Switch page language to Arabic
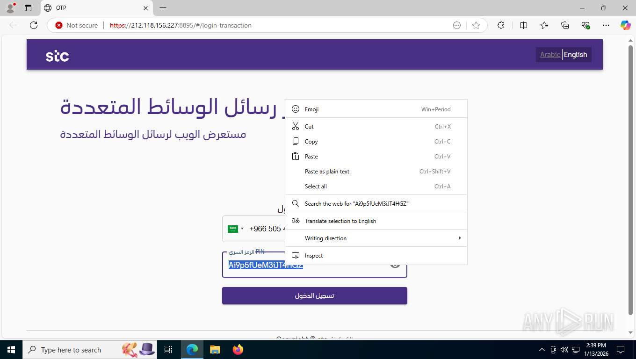636x359 pixels. click(550, 55)
